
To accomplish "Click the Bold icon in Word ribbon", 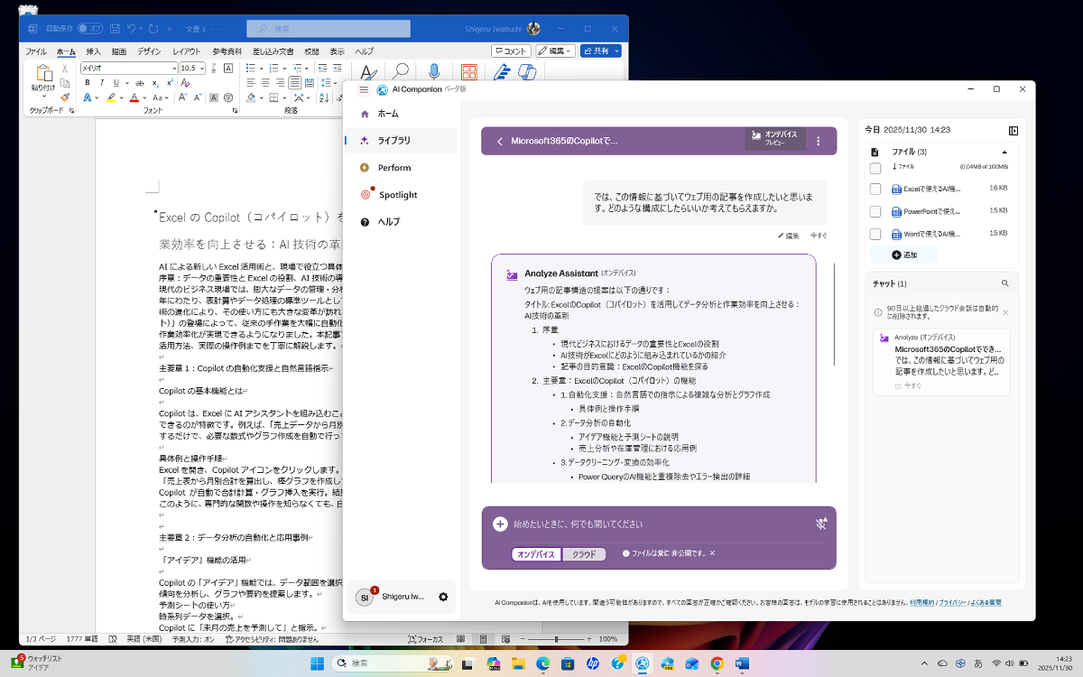I will (x=88, y=83).
